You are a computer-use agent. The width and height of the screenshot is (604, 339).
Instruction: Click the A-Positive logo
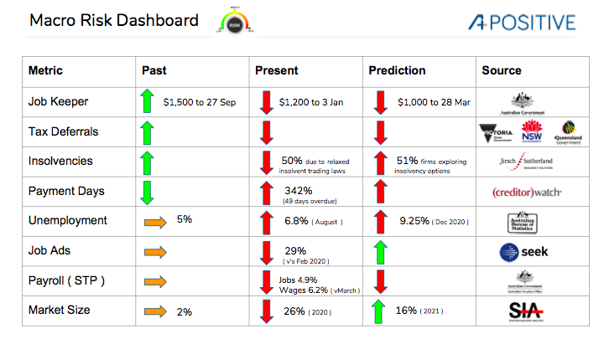533,21
